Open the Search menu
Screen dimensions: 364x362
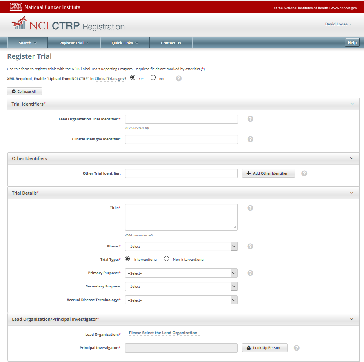pyautogui.click(x=27, y=43)
